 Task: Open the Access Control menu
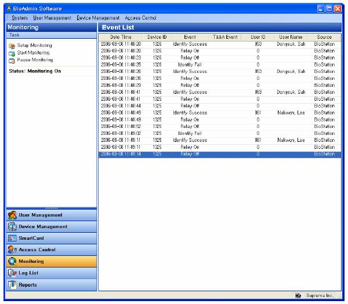point(140,18)
